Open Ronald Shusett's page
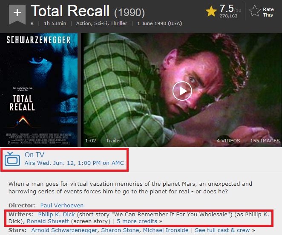Image resolution: width=282 pixels, height=235 pixels. [48, 221]
